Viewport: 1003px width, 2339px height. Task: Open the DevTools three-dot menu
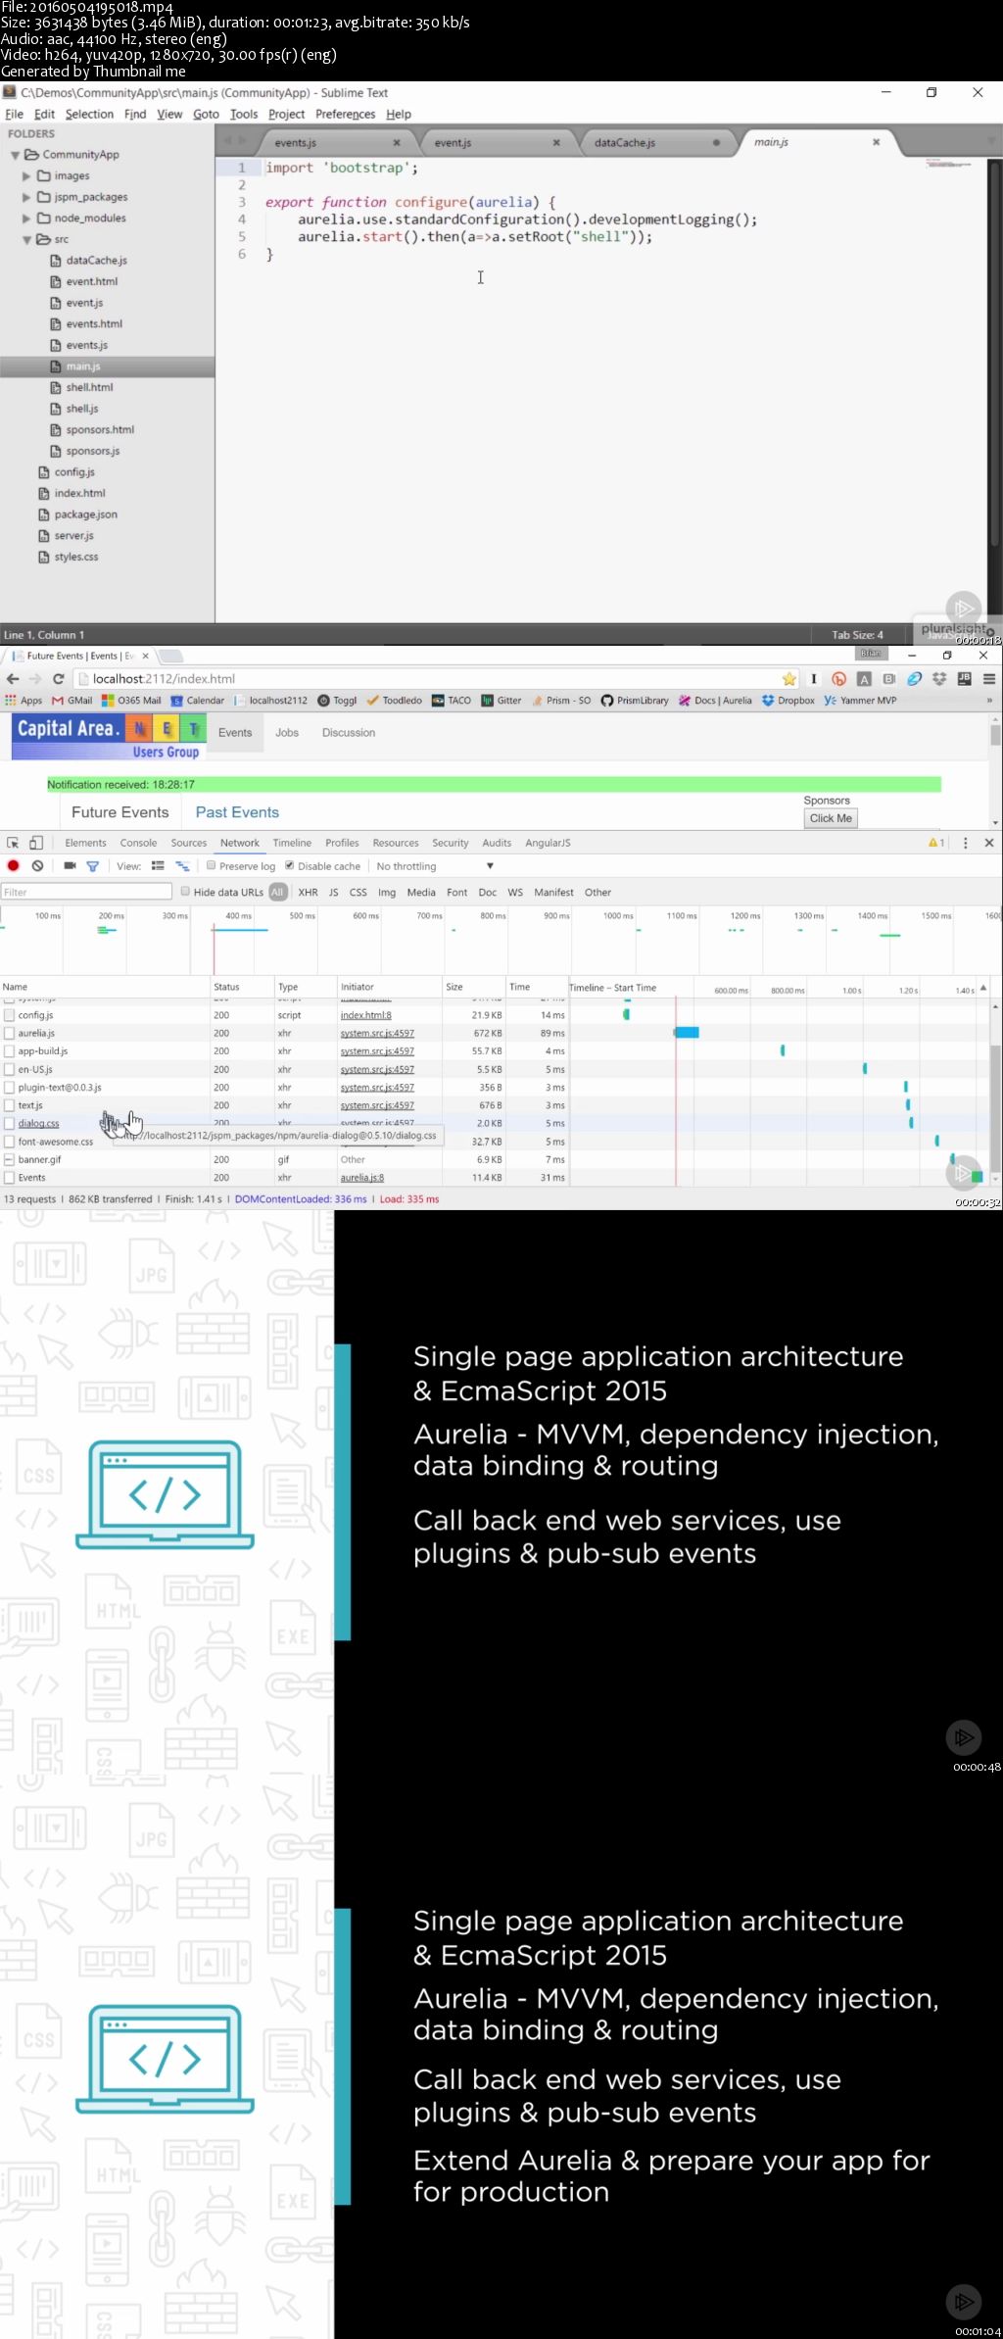pyautogui.click(x=966, y=843)
